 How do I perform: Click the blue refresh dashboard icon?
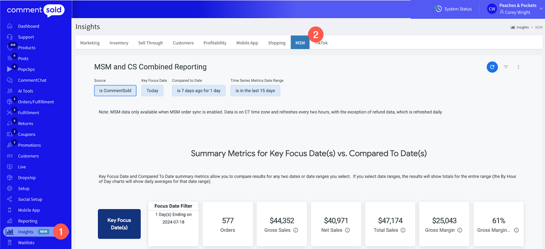coord(492,67)
